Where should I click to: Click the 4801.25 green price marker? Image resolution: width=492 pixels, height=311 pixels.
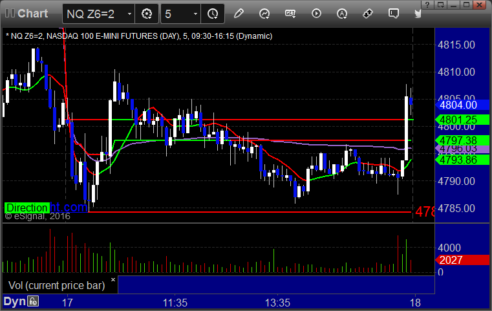tap(462, 120)
